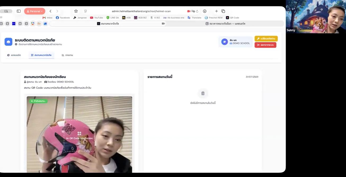Image resolution: width=346 pixels, height=177 pixels.
Task: Click the apps grid icon in bookmarks bar
Action: point(1,18)
